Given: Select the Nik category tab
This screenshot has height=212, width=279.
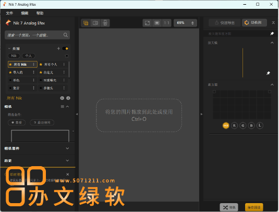Looking at the screenshot, I should tap(14, 56).
